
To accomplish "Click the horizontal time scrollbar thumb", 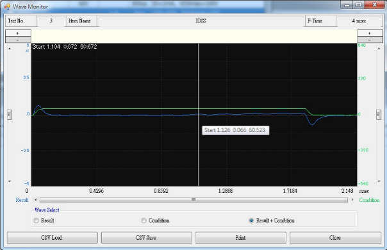I will (x=193, y=199).
